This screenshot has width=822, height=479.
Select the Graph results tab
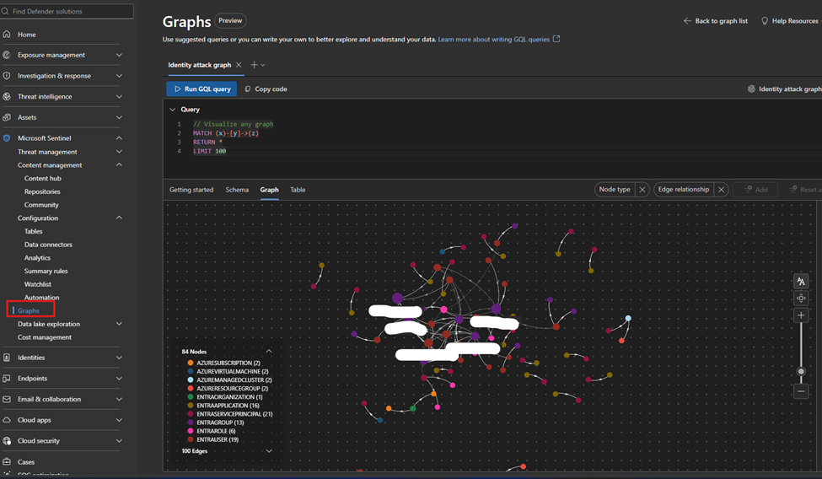[270, 190]
